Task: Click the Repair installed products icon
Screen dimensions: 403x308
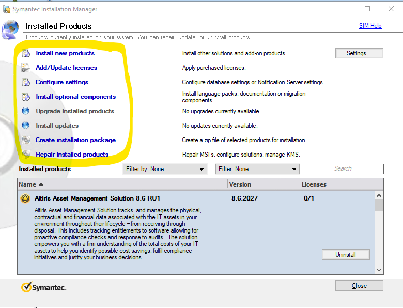Action: click(26, 154)
